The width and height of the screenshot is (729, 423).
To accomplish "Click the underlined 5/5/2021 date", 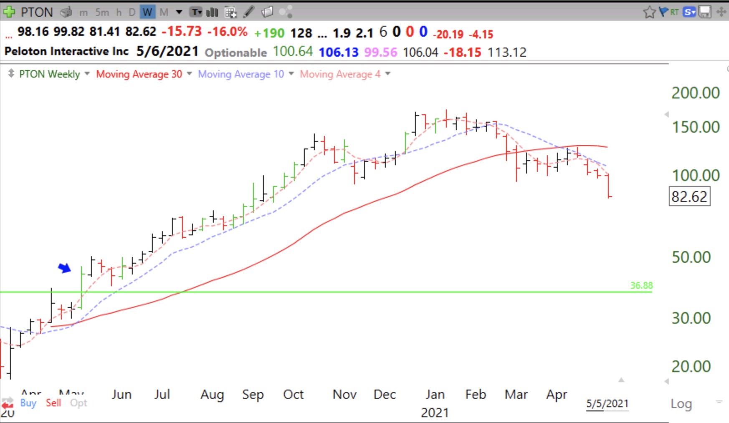I will [607, 403].
